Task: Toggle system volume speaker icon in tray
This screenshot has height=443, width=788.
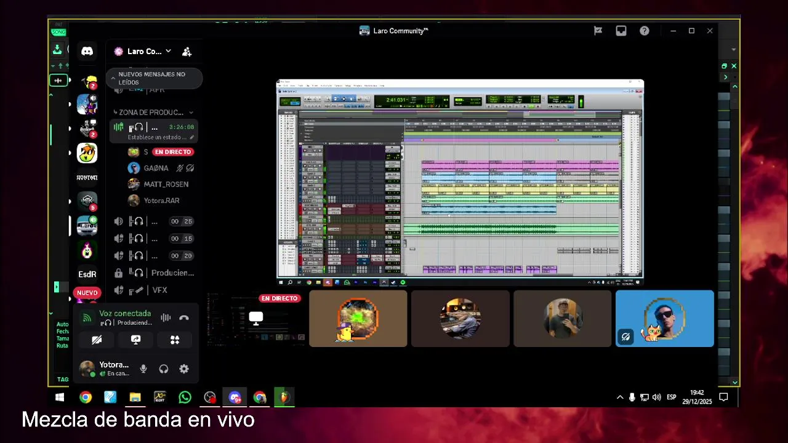Action: (656, 397)
